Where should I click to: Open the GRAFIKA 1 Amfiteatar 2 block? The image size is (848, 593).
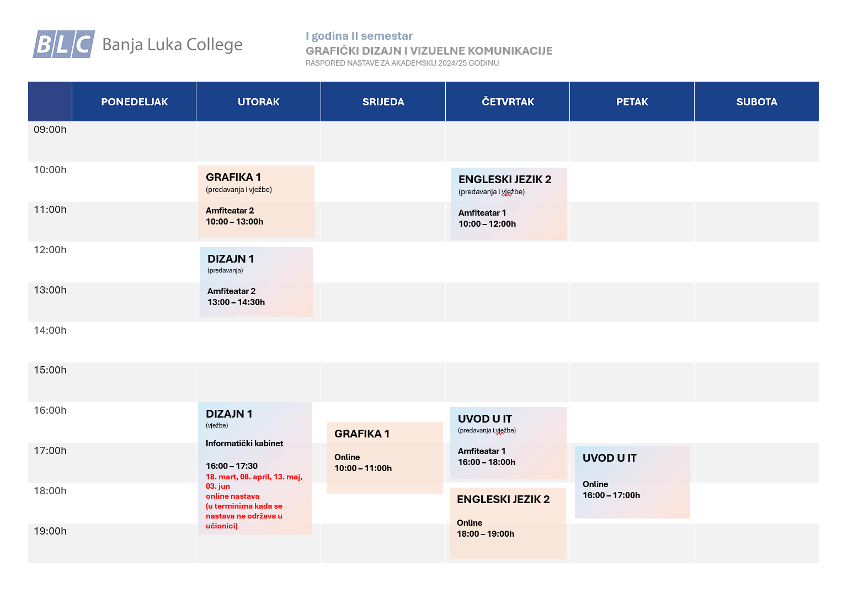click(x=256, y=201)
